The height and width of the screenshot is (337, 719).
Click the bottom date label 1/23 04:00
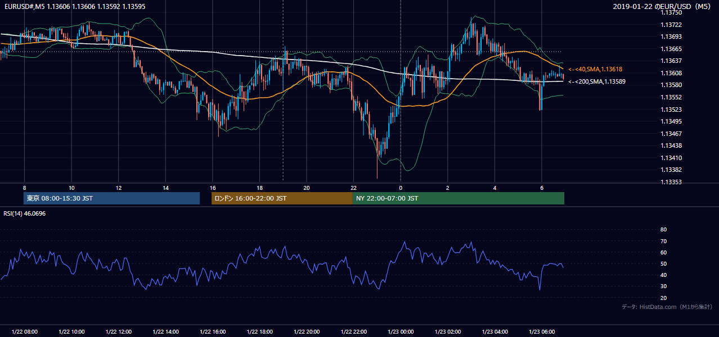(x=495, y=331)
